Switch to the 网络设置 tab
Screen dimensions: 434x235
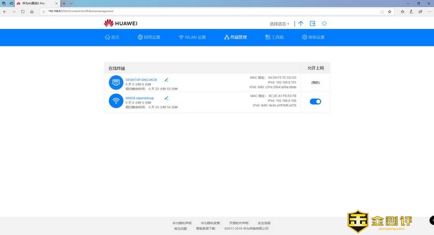[149, 38]
